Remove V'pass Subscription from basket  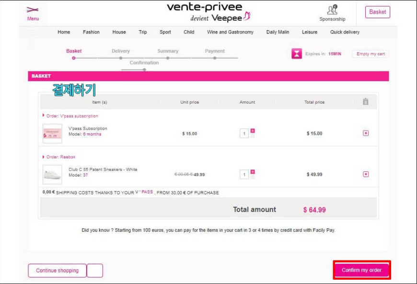pyautogui.click(x=366, y=133)
